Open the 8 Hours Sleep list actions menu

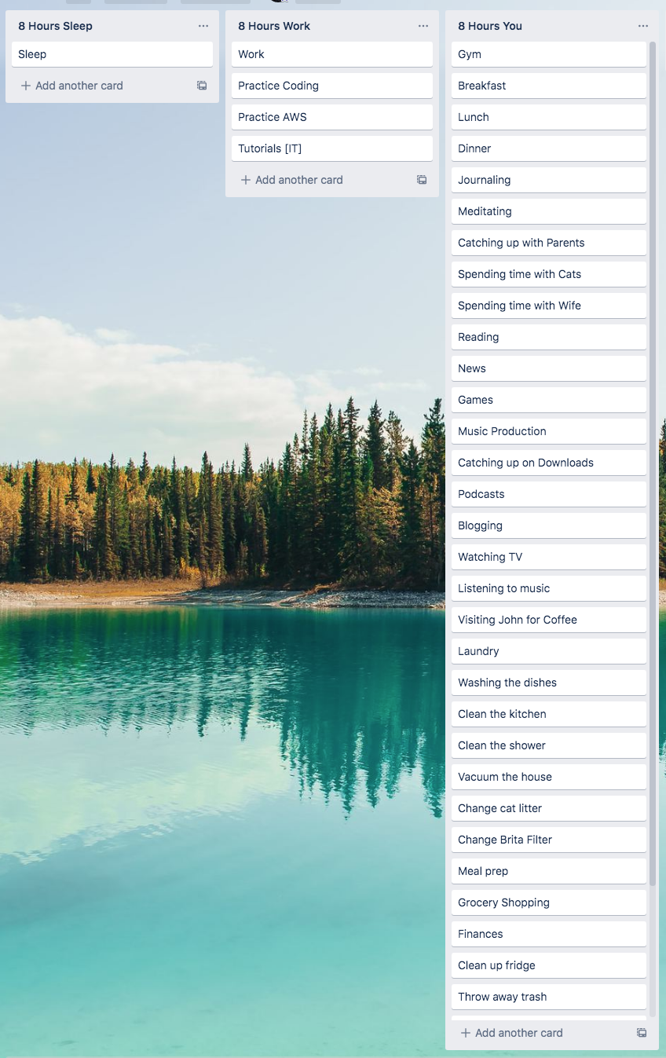[203, 26]
